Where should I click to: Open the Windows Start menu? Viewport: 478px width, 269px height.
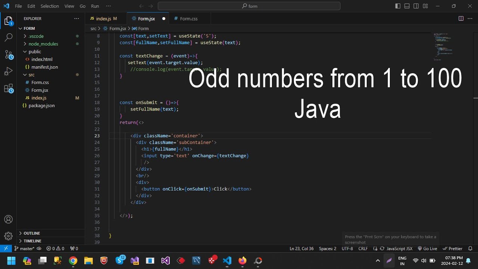point(11,260)
